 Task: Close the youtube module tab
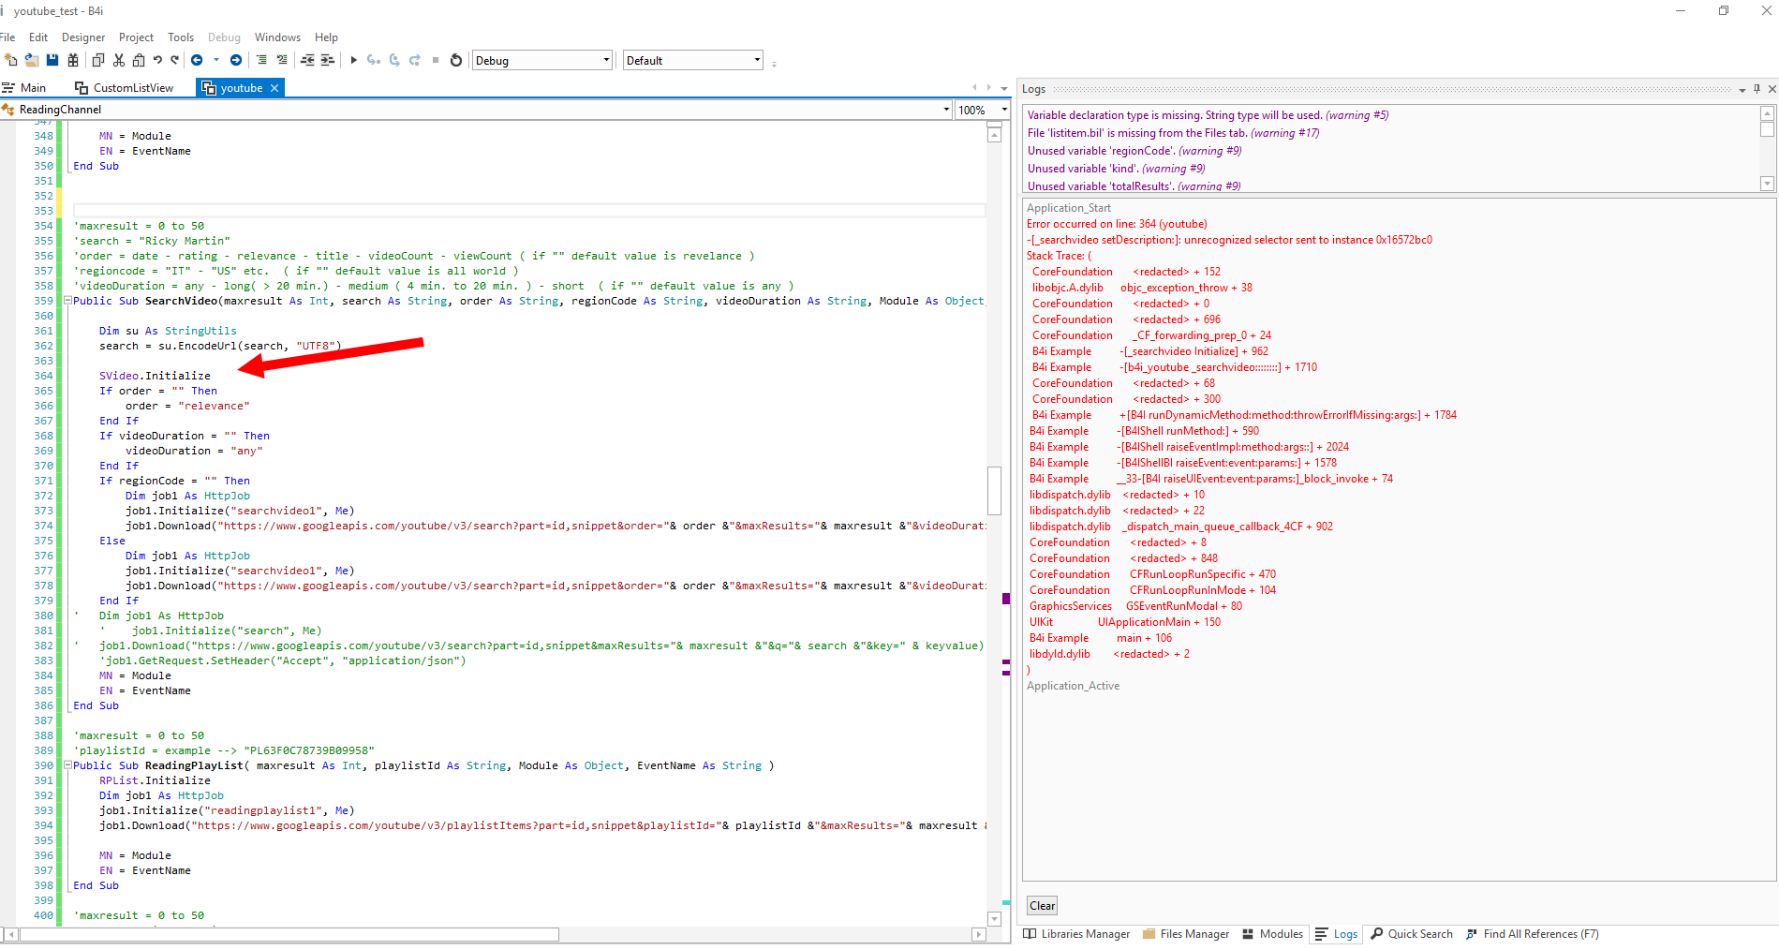(x=274, y=88)
